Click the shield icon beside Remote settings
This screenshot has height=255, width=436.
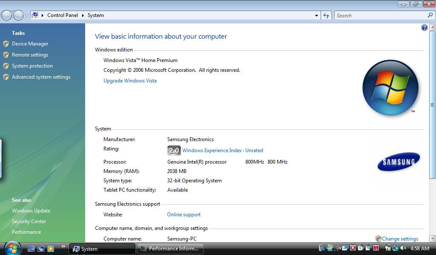tap(6, 55)
